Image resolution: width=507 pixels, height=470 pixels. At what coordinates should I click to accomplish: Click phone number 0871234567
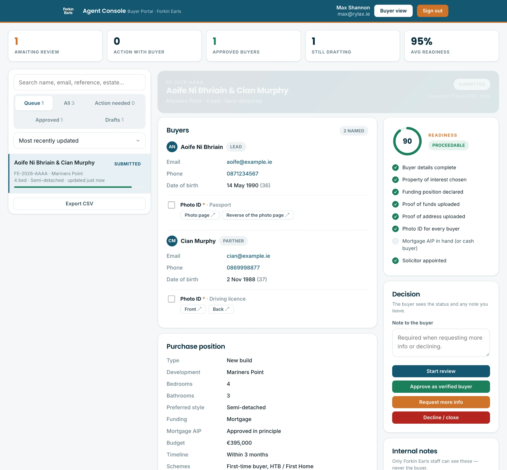[x=243, y=174]
